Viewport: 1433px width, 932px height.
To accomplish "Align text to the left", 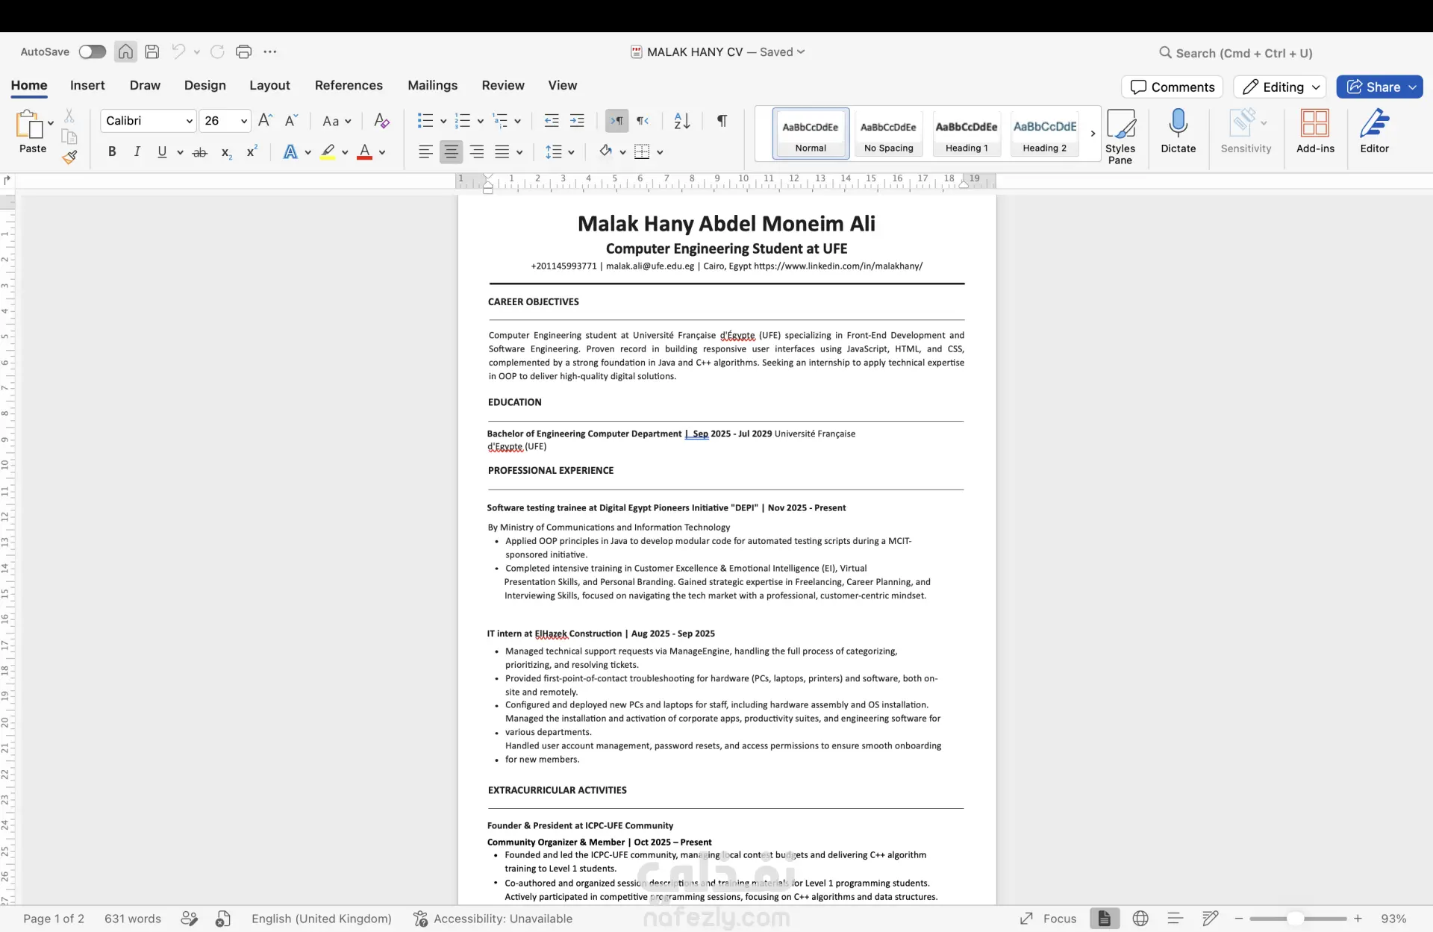I will click(x=425, y=151).
